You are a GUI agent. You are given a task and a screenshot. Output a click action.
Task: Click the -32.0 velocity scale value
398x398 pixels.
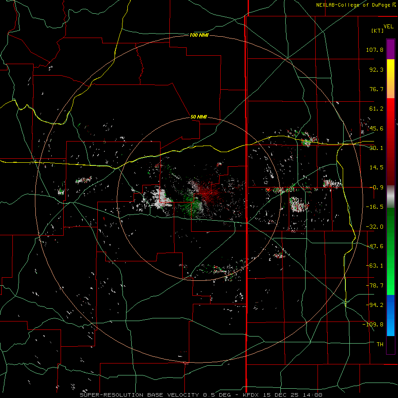[x=375, y=227]
